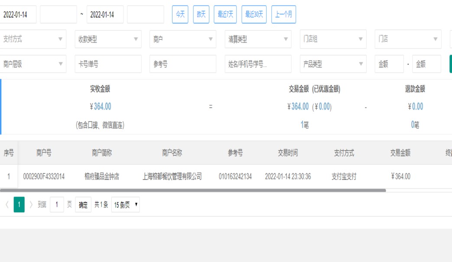Open the 支付方式 dropdown
The image size is (452, 262).
33,39
